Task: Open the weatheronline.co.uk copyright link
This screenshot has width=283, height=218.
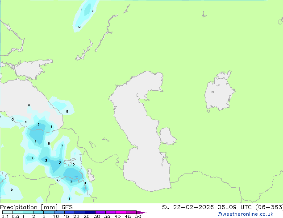Action: tap(246, 214)
